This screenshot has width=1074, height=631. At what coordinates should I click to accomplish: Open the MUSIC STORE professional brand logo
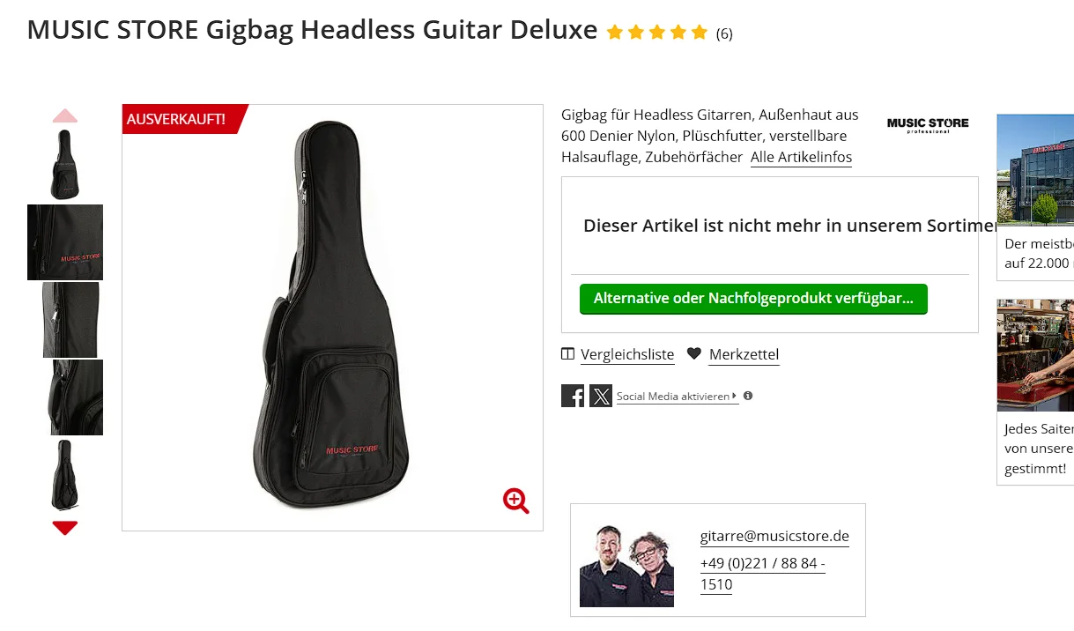coord(928,125)
